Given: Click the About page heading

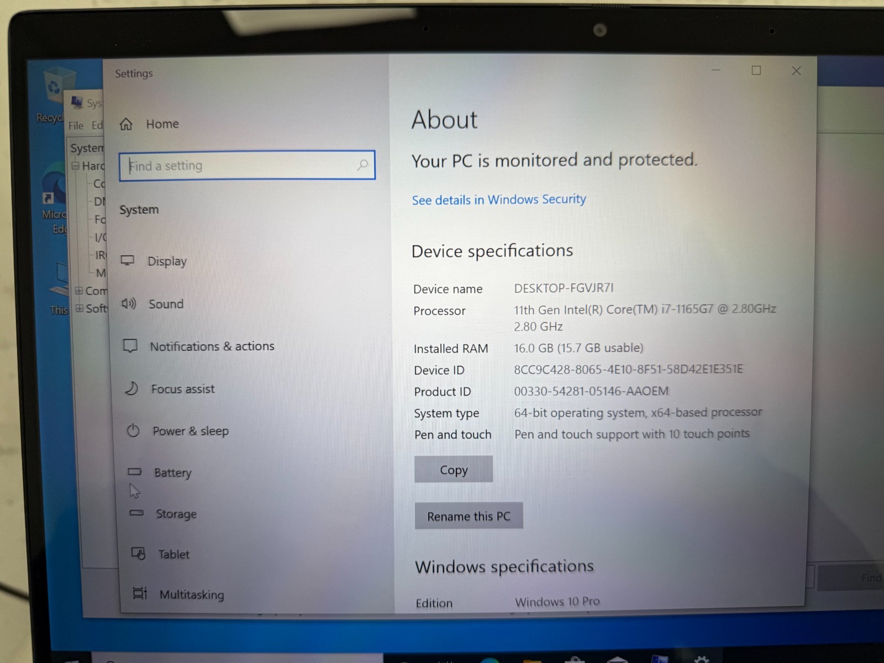Looking at the screenshot, I should click(445, 120).
